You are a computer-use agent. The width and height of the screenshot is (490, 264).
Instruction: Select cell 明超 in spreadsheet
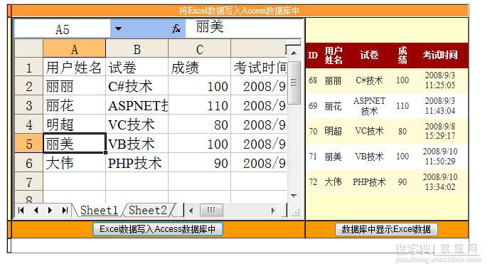[75, 125]
